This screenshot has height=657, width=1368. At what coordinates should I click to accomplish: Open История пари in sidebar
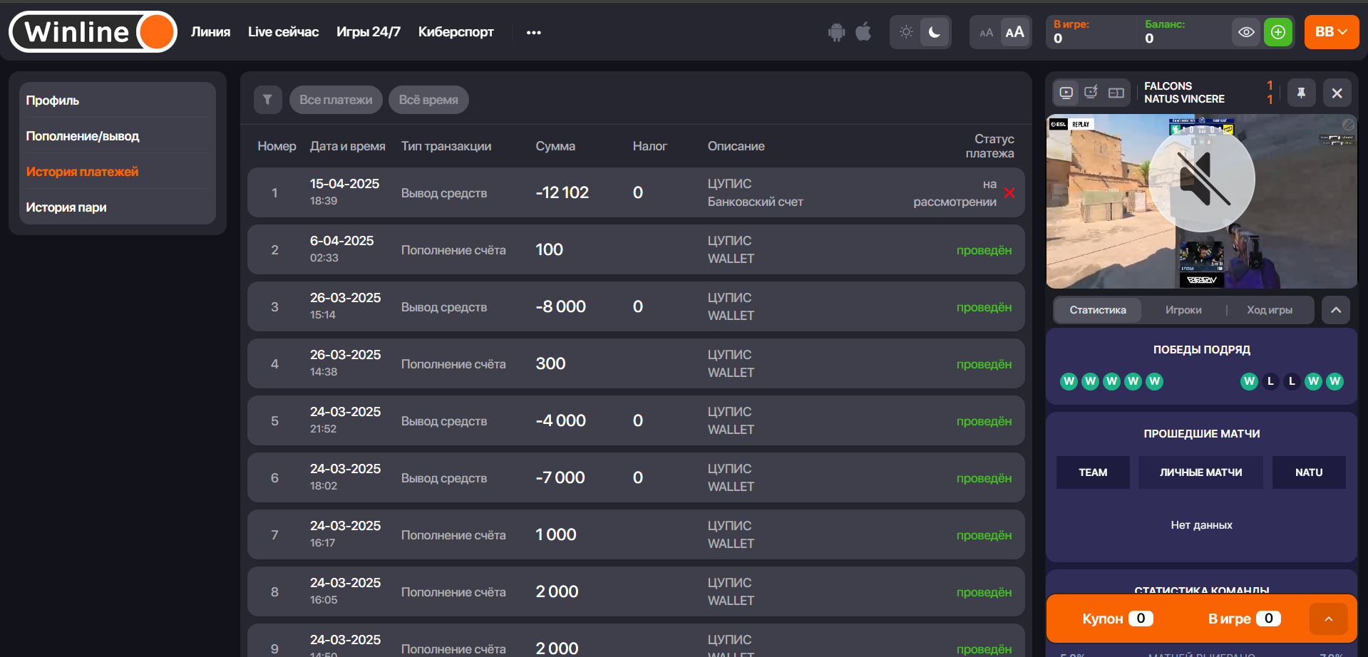(66, 207)
